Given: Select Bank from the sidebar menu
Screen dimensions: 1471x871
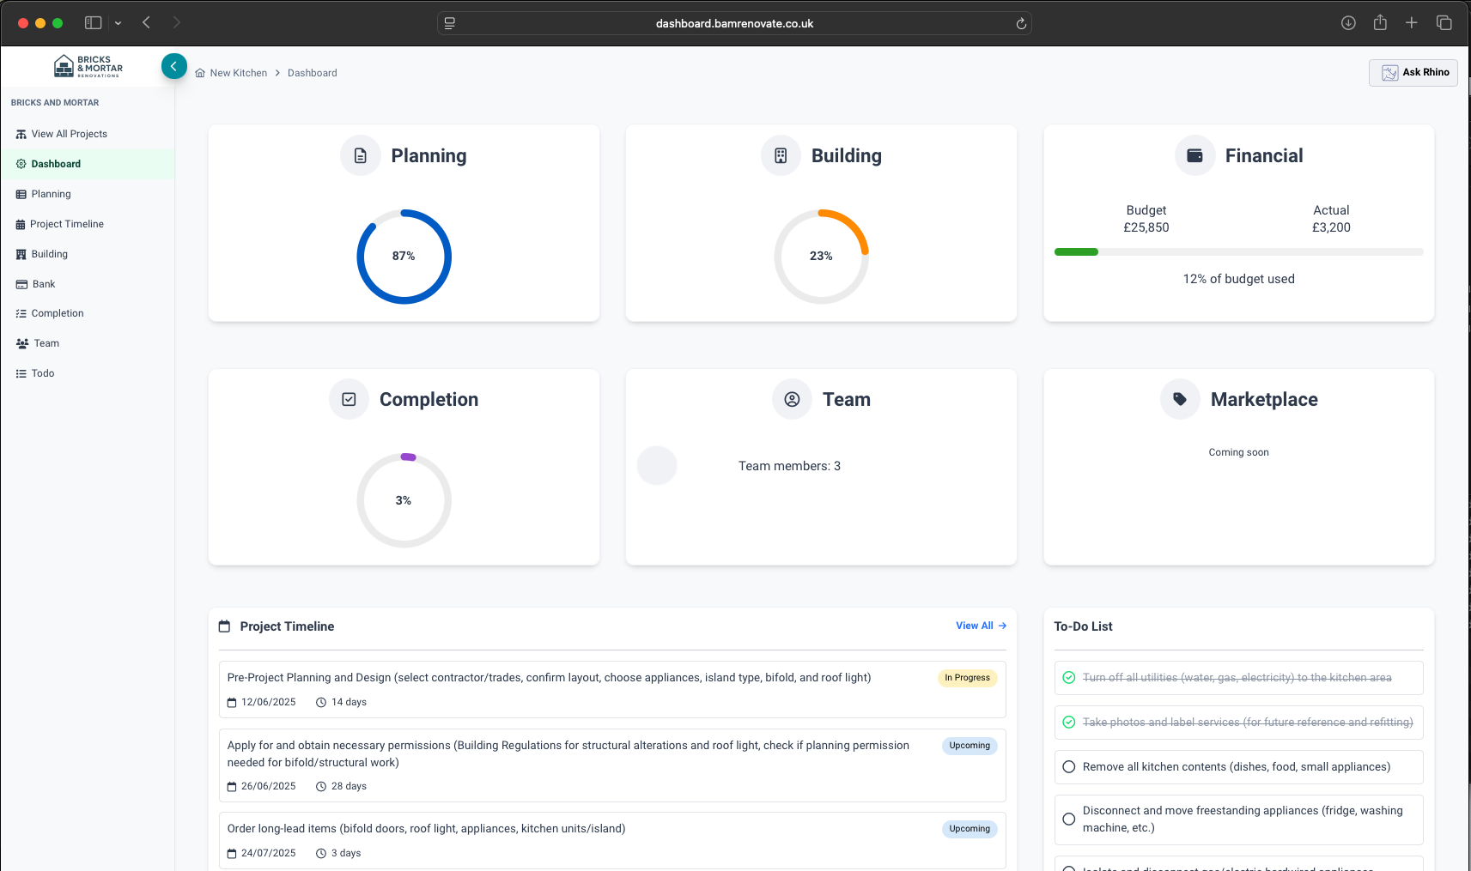Looking at the screenshot, I should coord(43,284).
